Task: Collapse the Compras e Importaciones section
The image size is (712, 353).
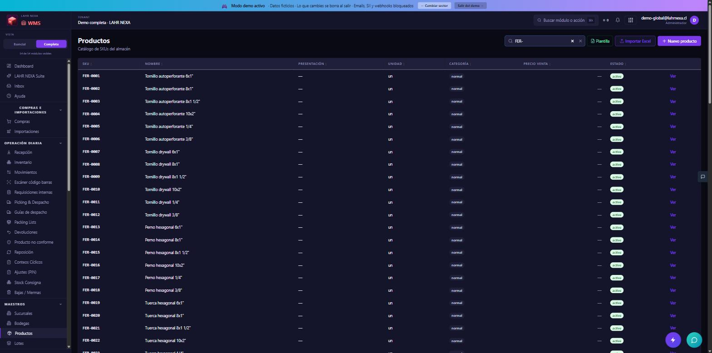Action: point(60,110)
